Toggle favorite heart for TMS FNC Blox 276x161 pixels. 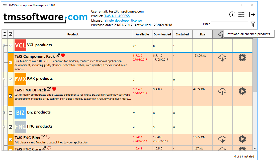click(48, 137)
